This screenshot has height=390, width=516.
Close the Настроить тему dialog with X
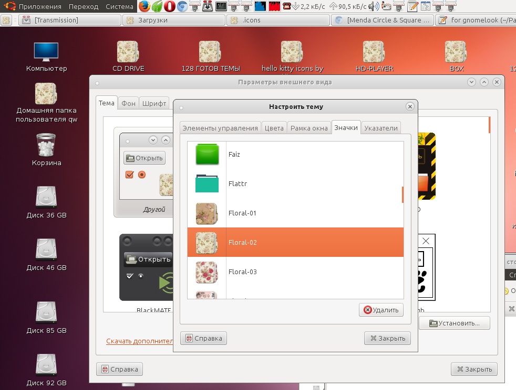tap(410, 106)
